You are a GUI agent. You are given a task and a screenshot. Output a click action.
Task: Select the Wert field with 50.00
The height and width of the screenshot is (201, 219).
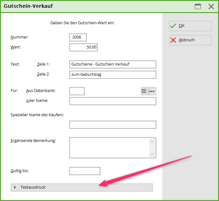[x=83, y=47]
